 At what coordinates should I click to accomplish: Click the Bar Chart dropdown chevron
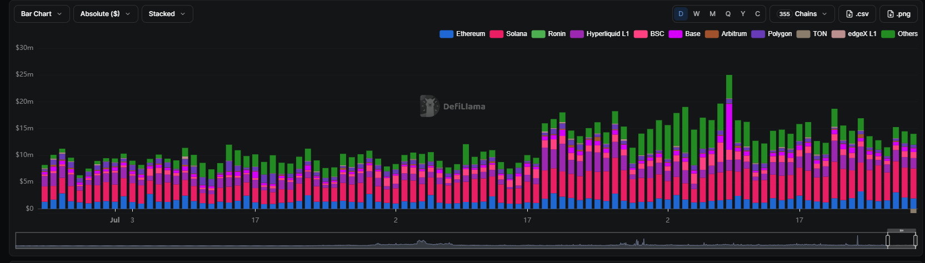tap(59, 14)
